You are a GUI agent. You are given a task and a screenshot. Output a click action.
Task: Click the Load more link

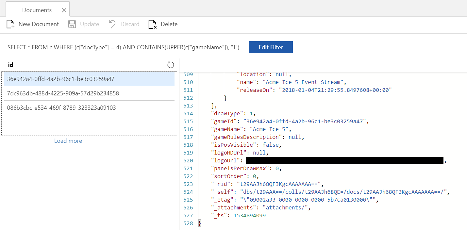pos(68,141)
